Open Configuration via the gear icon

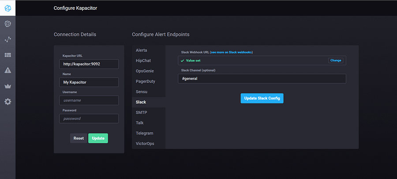coord(7,102)
